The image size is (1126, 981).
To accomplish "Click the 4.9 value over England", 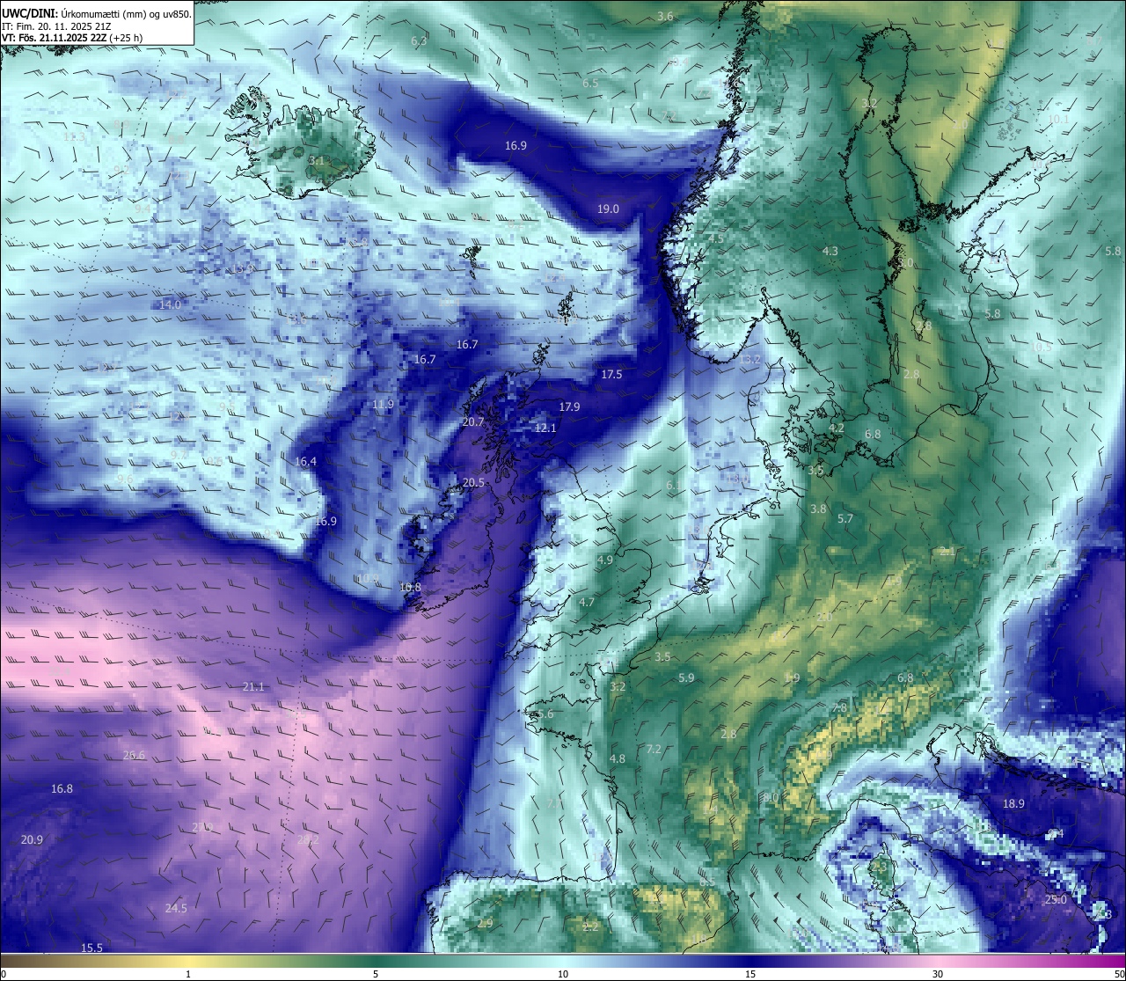I will [604, 560].
